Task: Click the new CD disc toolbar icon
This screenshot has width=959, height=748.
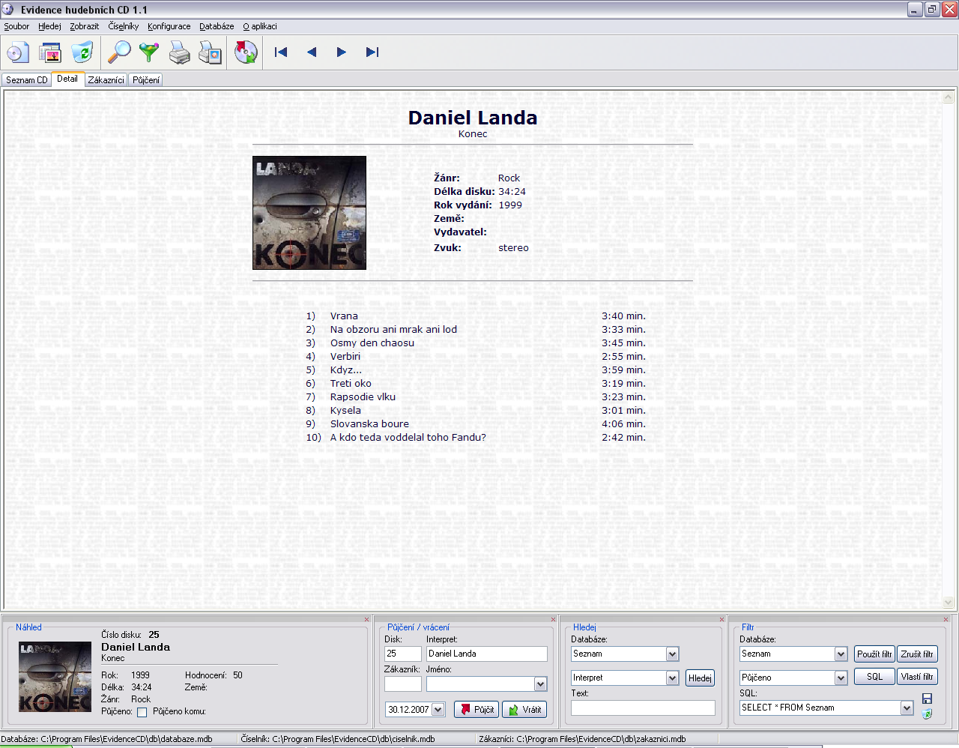Action: point(18,52)
